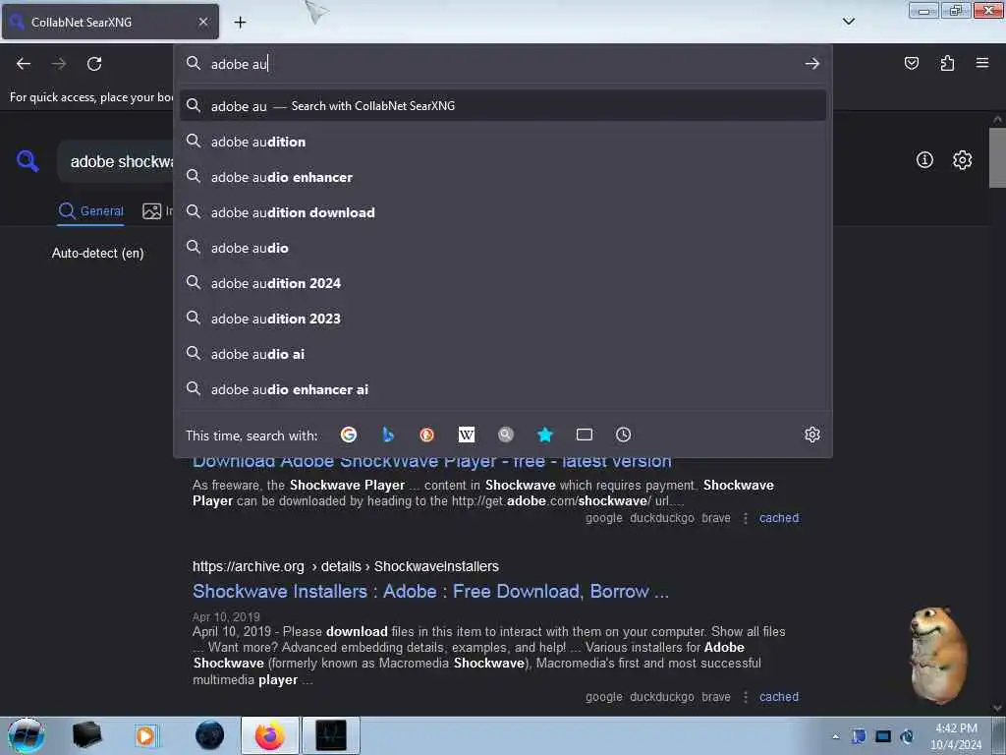Image resolution: width=1006 pixels, height=755 pixels.
Task: Click the Go arrow in address bar
Action: 812,64
